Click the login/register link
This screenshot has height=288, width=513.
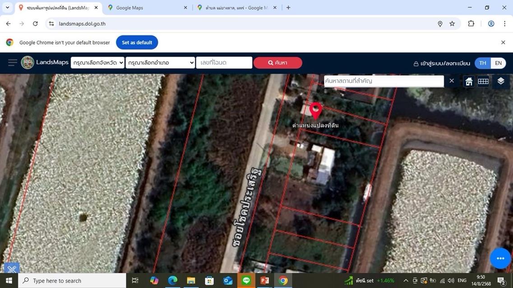click(x=442, y=63)
